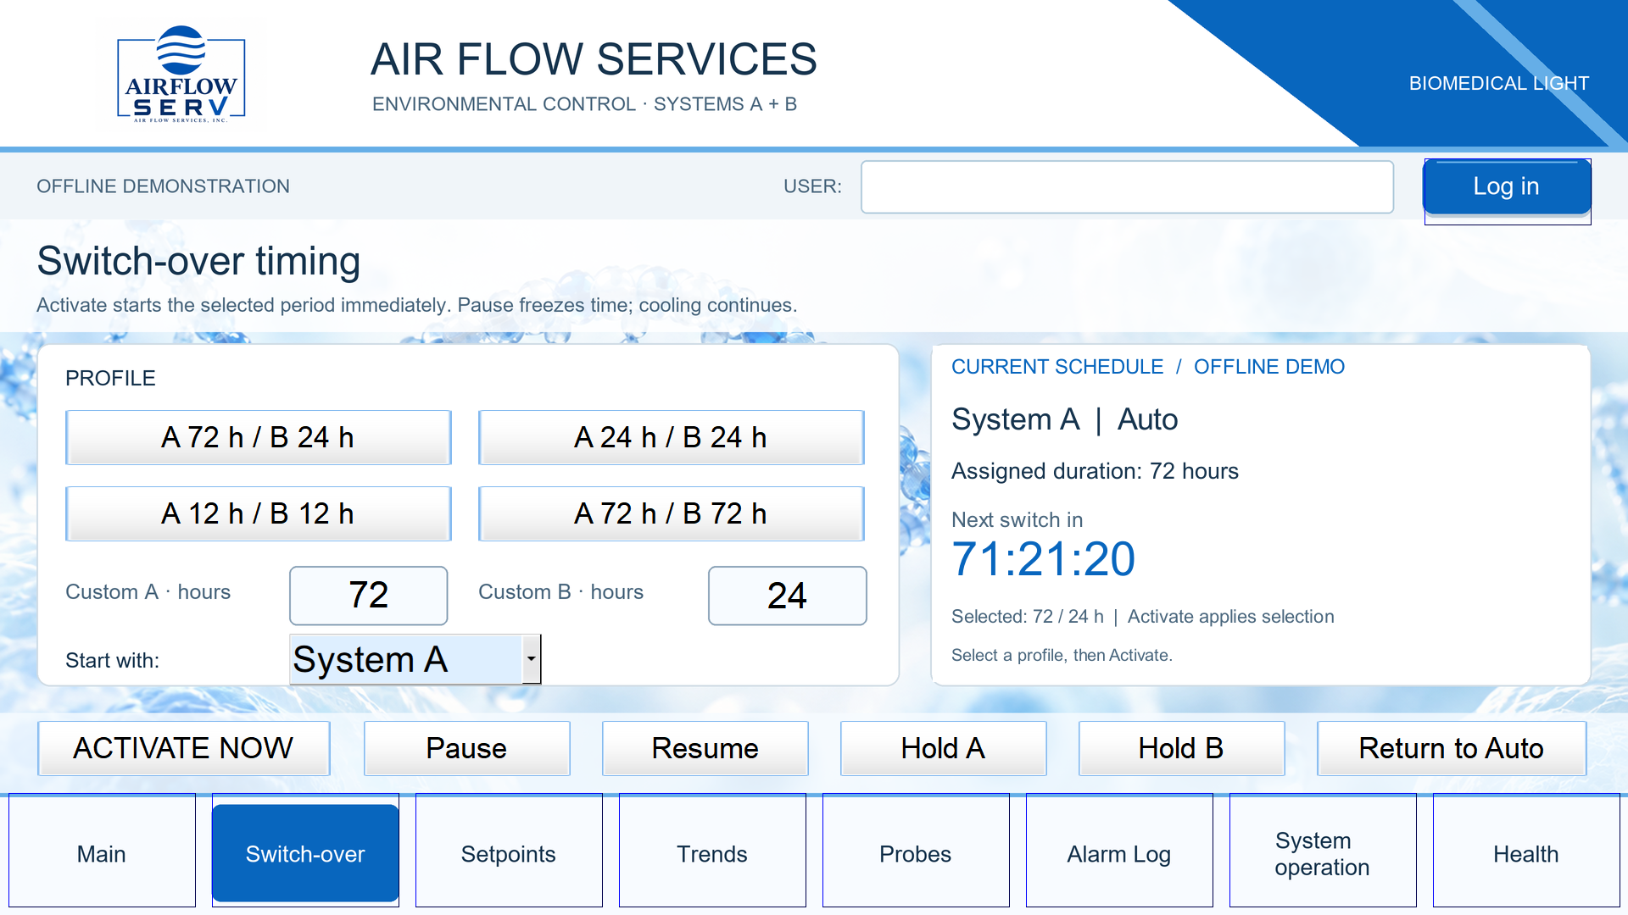This screenshot has width=1628, height=915.
Task: Open the Alarm Log tab
Action: [1119, 852]
